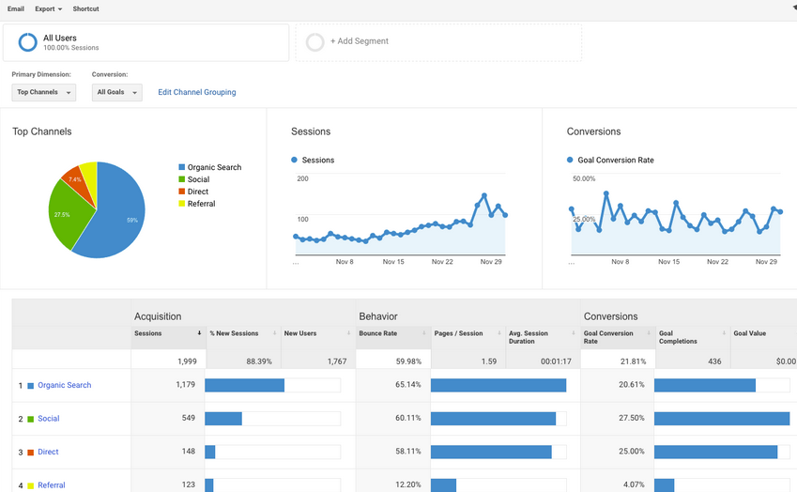Select the All Users segment
This screenshot has width=797, height=492.
[x=146, y=42]
